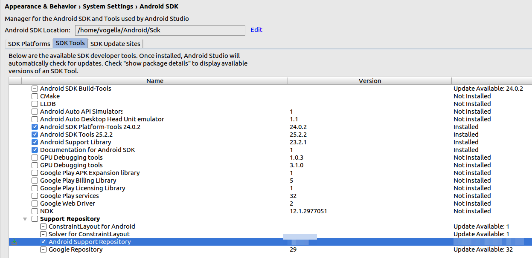532x258 pixels.
Task: Check the NDK package checkbox
Action: (x=35, y=211)
